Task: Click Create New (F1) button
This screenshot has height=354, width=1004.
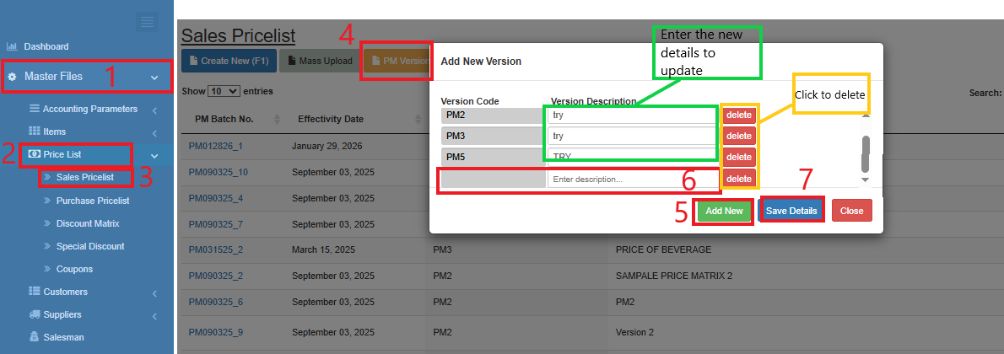Action: (227, 61)
